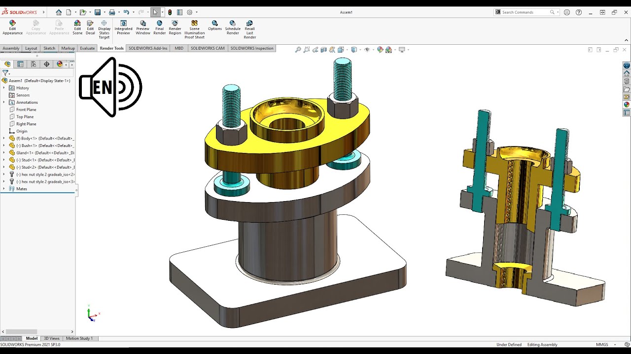The image size is (631, 354).
Task: Click the MMGS units status
Action: [x=602, y=345]
